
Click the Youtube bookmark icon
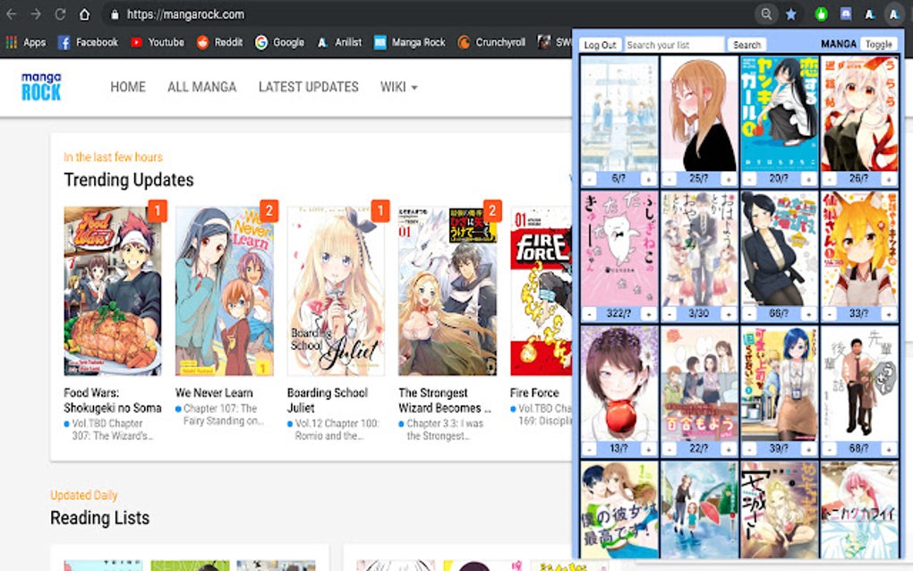tap(136, 40)
